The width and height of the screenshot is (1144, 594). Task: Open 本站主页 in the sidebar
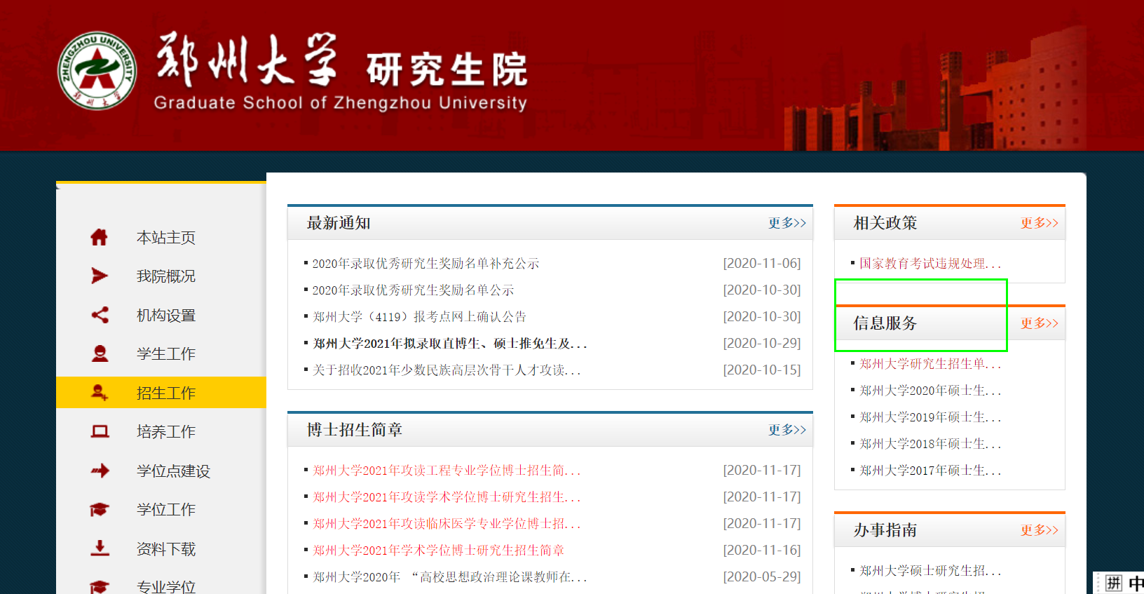[166, 238]
